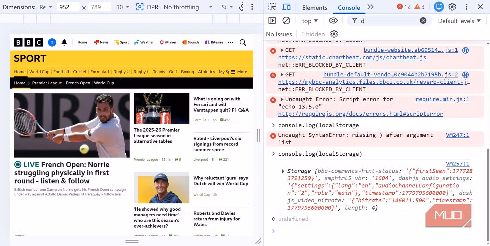Image resolution: width=490 pixels, height=246 pixels.
Task: Click the inspect element selector icon
Action: point(272,7)
